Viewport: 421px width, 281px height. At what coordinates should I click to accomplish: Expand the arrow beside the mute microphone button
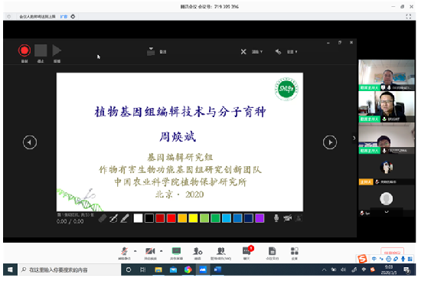[135, 251]
